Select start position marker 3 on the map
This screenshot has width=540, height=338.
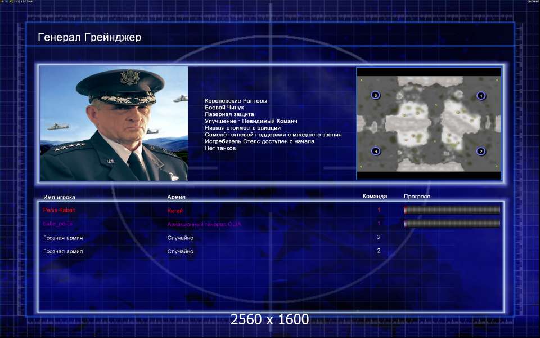click(375, 95)
